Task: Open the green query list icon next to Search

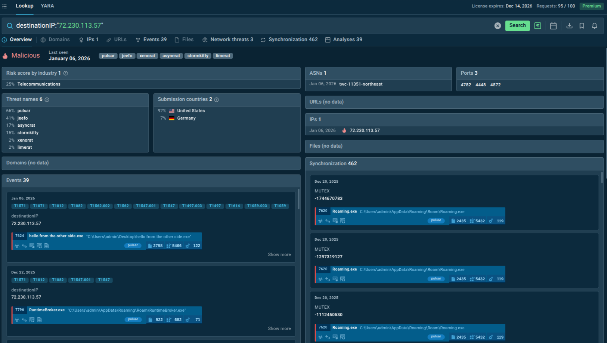Action: click(x=538, y=26)
